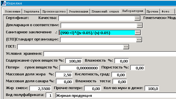This screenshot has height=99, width=176.
Task: Click into the ГОСТ input field
Action: (70, 47)
